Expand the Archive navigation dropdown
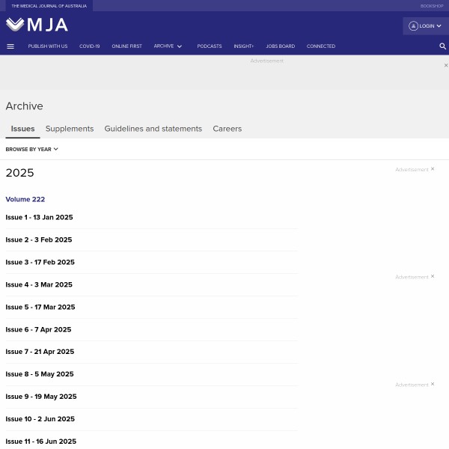This screenshot has width=449, height=449. click(x=168, y=46)
